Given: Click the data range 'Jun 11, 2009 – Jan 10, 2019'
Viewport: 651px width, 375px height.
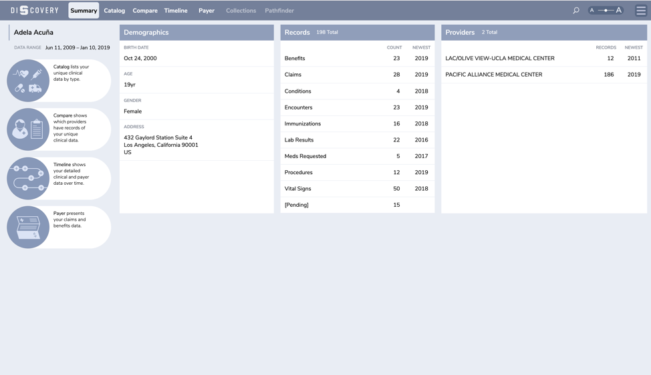Looking at the screenshot, I should coord(78,47).
